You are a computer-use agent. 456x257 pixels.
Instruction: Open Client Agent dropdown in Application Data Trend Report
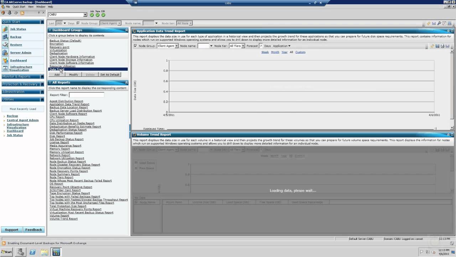coord(176,46)
